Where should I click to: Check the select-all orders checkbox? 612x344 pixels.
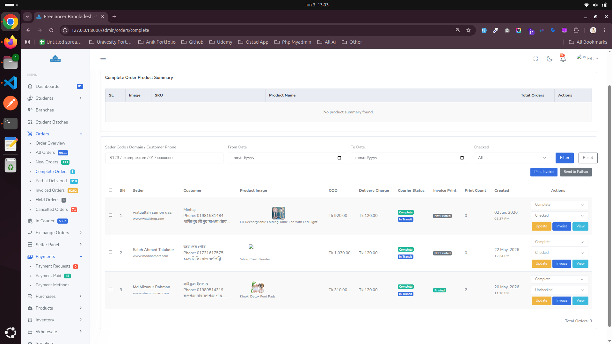(x=111, y=190)
